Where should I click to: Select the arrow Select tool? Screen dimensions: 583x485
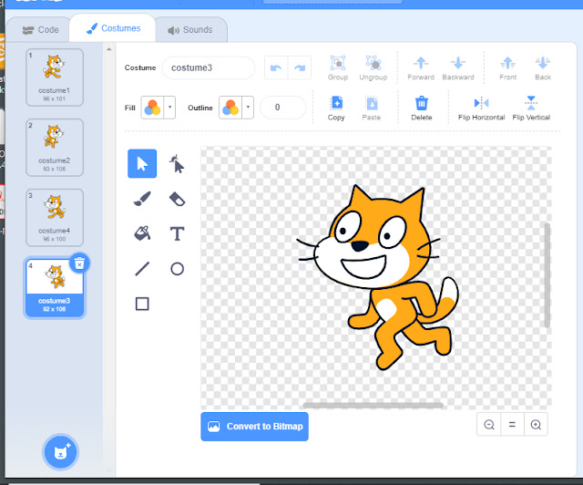(142, 164)
